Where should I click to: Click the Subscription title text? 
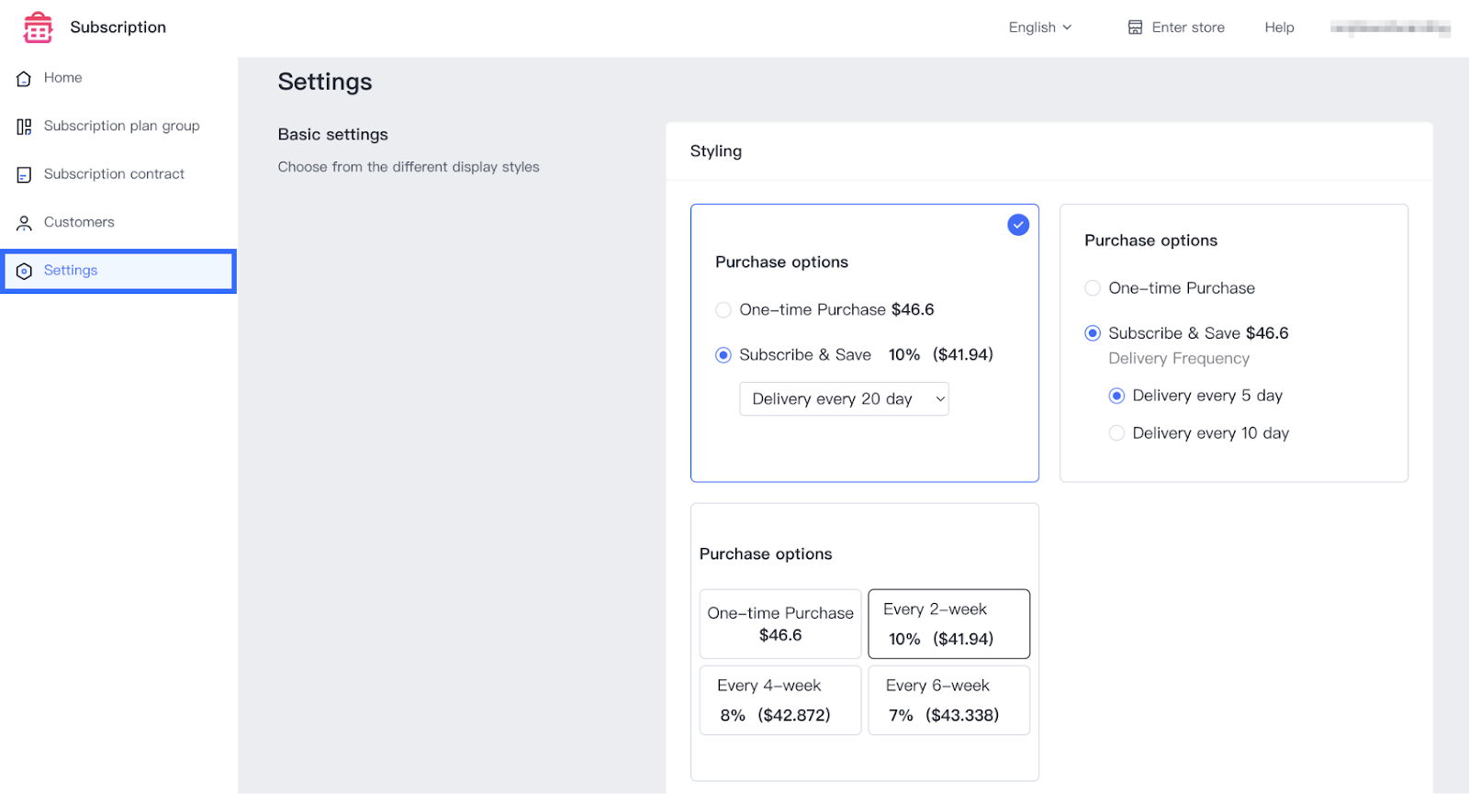coord(118,28)
